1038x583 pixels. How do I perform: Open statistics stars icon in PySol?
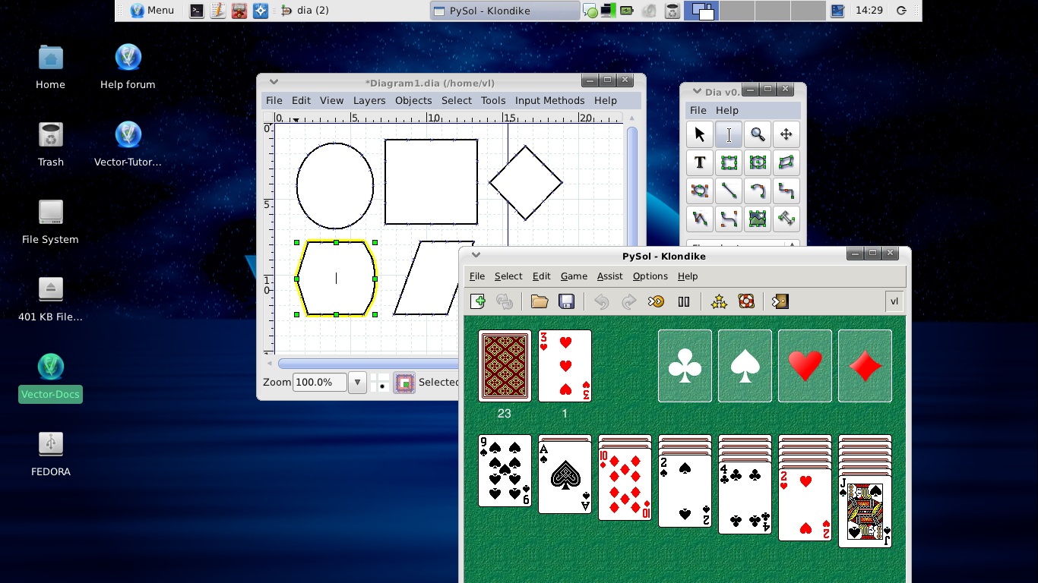point(719,301)
